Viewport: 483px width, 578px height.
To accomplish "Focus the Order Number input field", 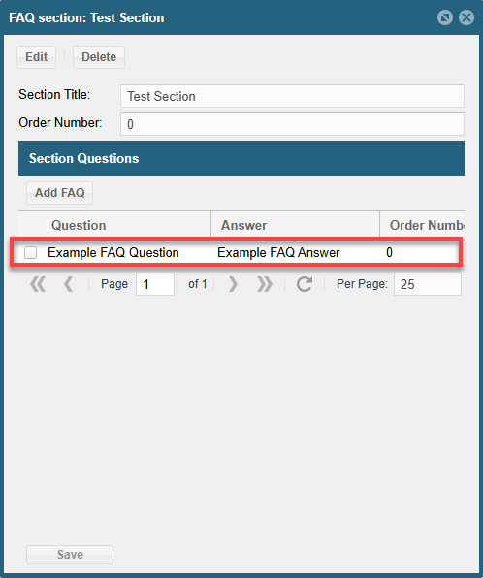I will point(292,124).
